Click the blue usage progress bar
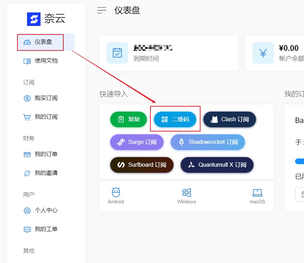Screen dimensions: 304x263 (299, 161)
